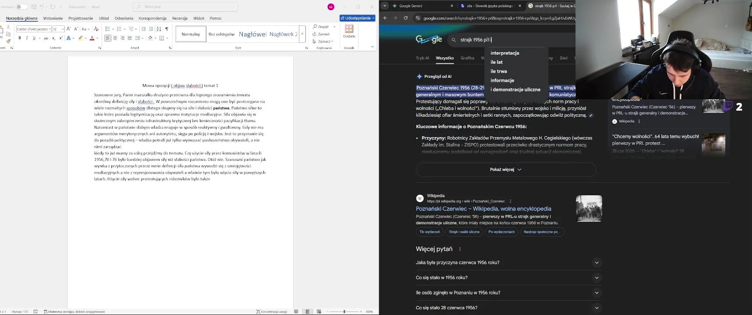Toggle Bold formatting
752x315 pixels.
click(19, 38)
